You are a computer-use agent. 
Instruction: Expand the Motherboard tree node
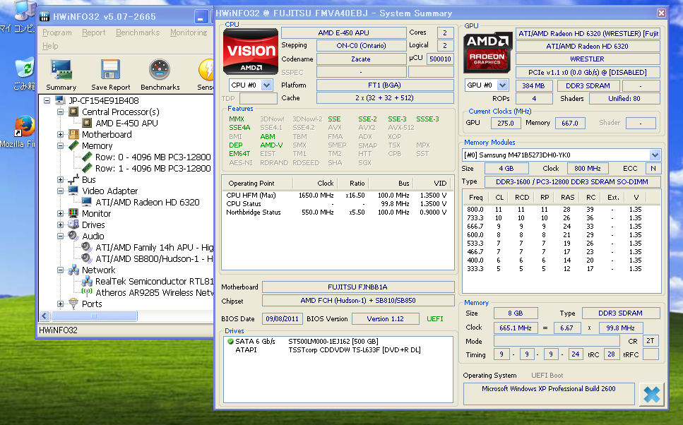[x=61, y=135]
